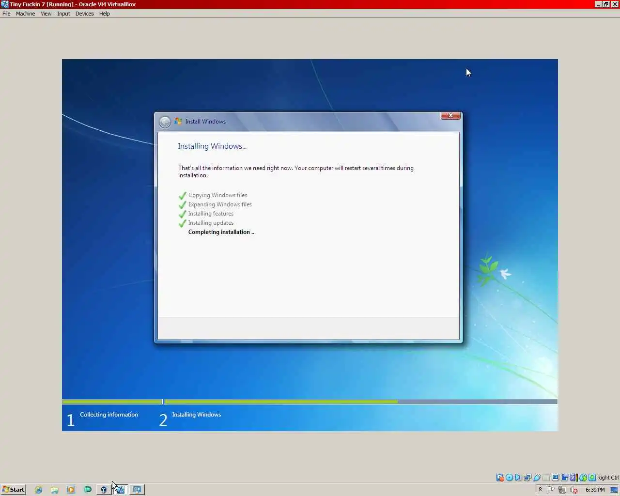Image resolution: width=620 pixels, height=496 pixels.
Task: Open the Help menu
Action: (x=104, y=14)
